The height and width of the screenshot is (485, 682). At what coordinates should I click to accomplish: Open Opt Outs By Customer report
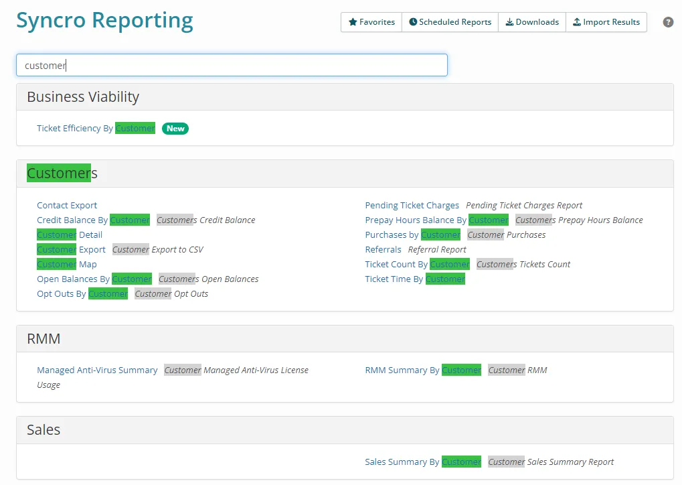82,294
